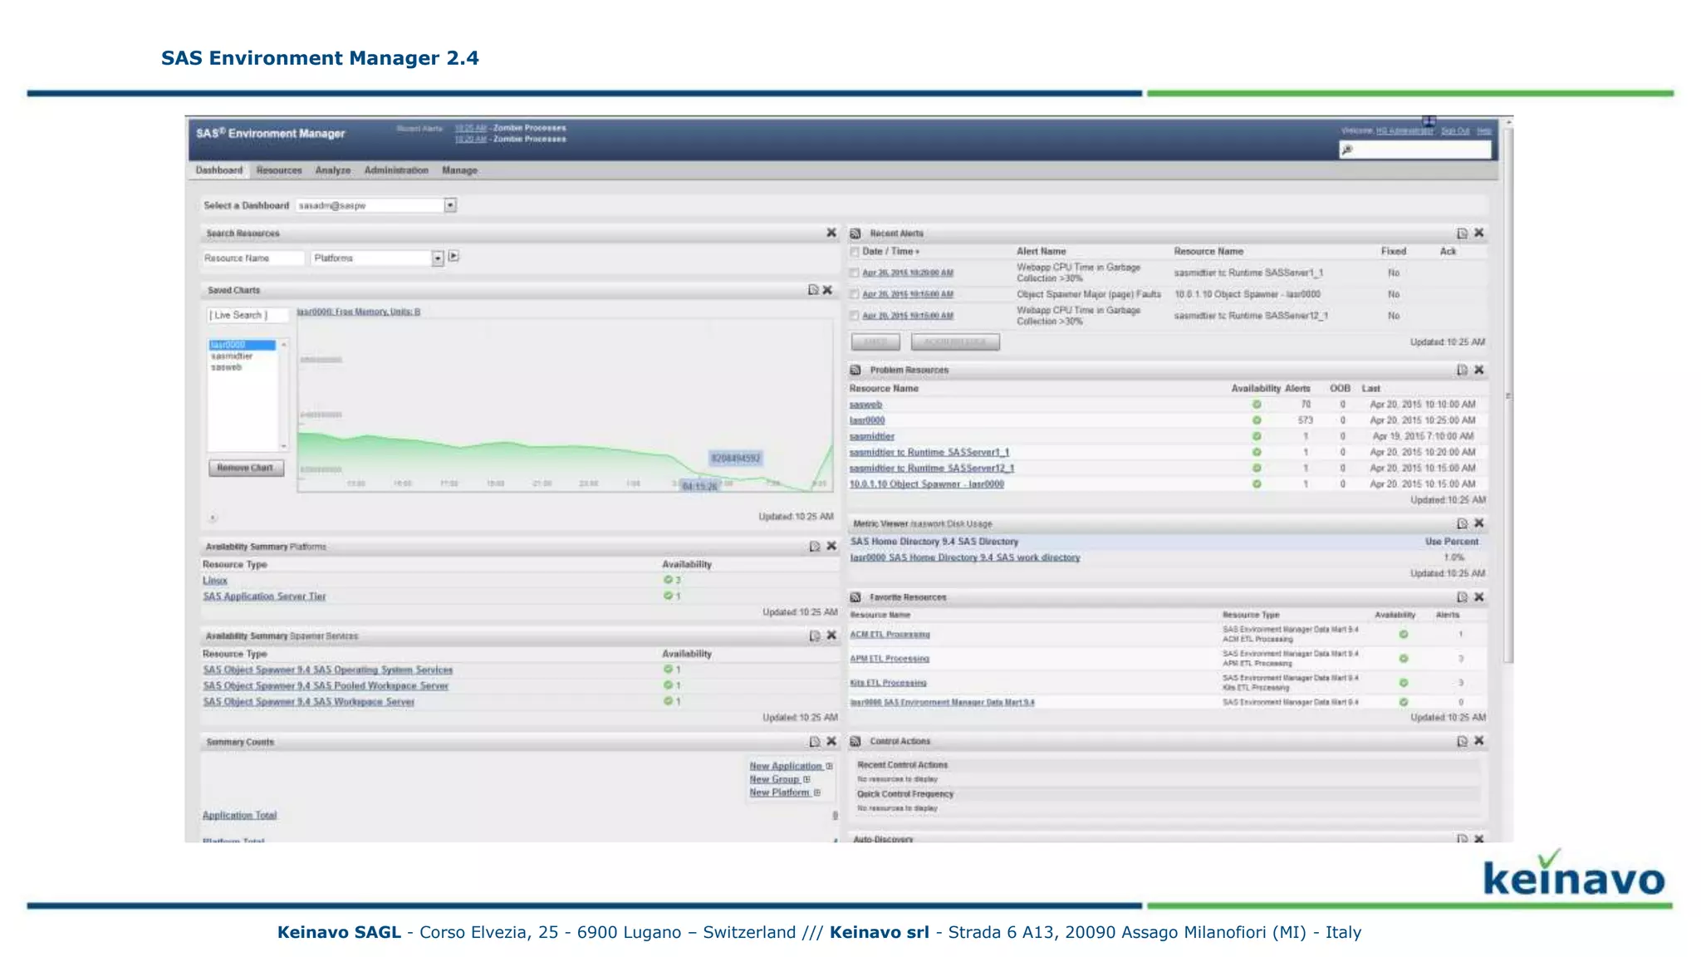
Task: Configure the Favorite Resources portlet
Action: point(1463,597)
